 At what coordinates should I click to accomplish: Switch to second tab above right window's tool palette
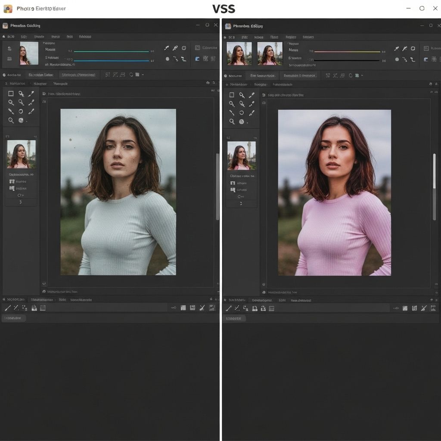(260, 85)
